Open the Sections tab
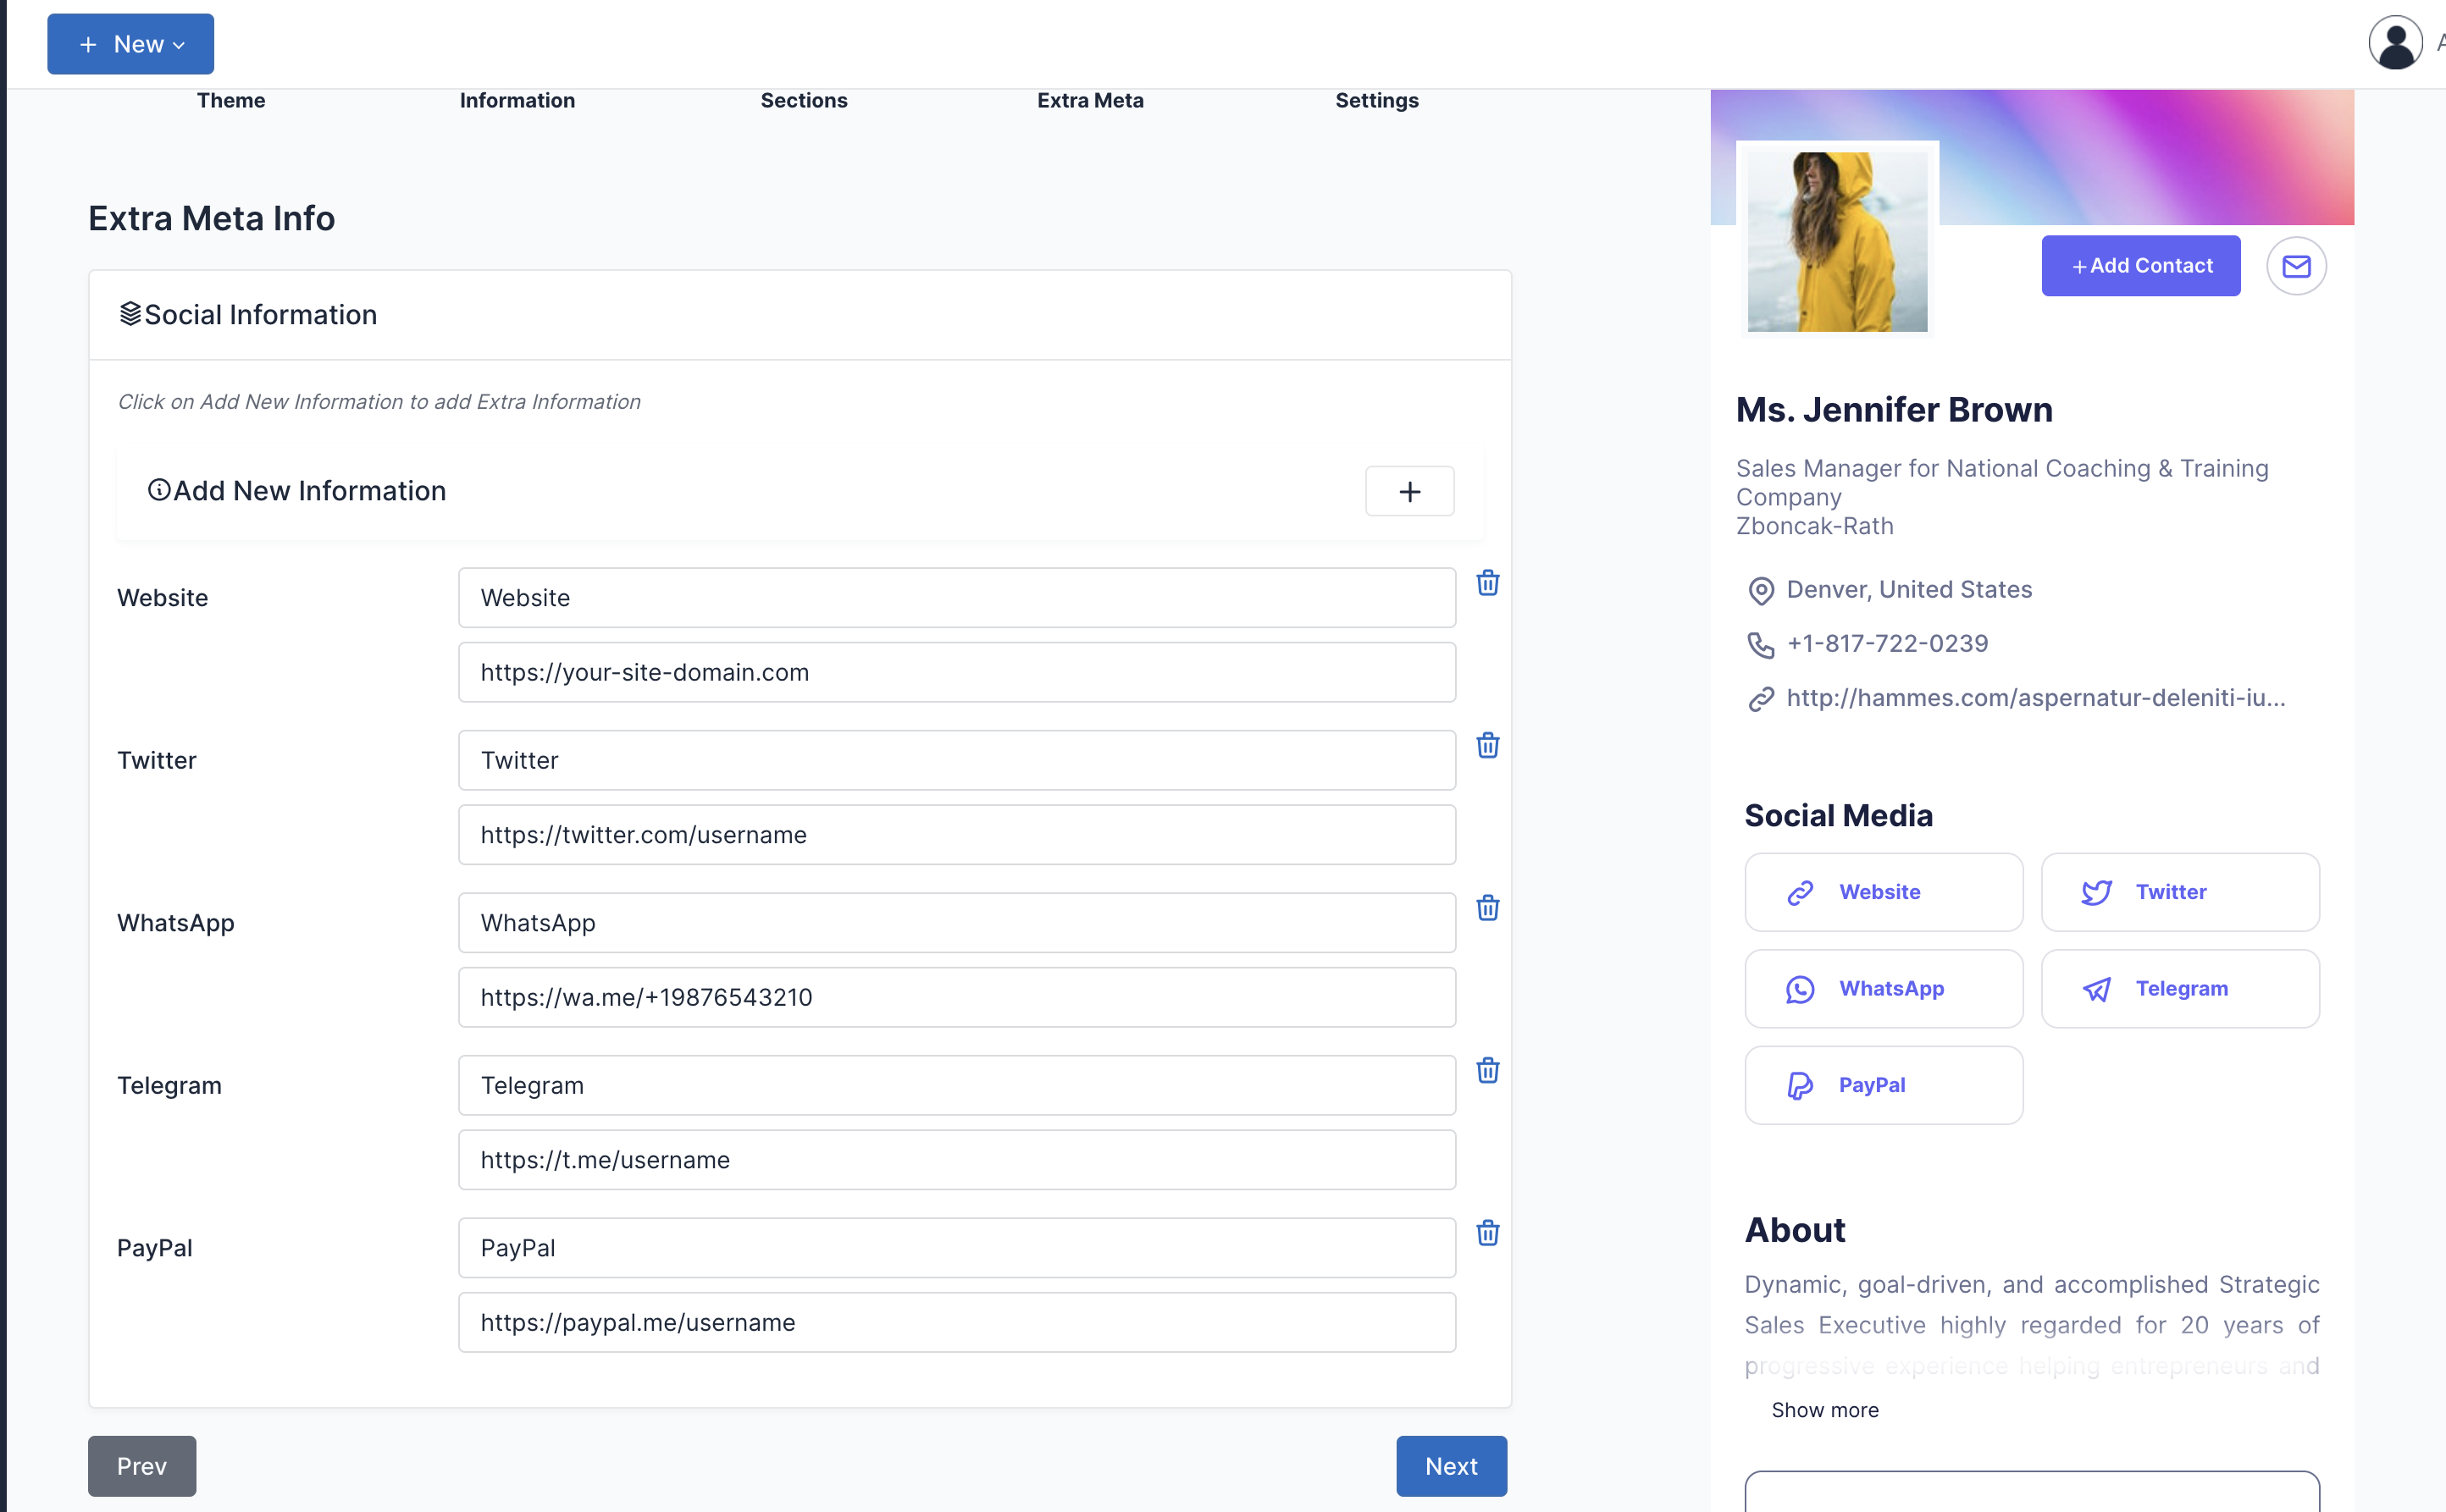 tap(803, 100)
